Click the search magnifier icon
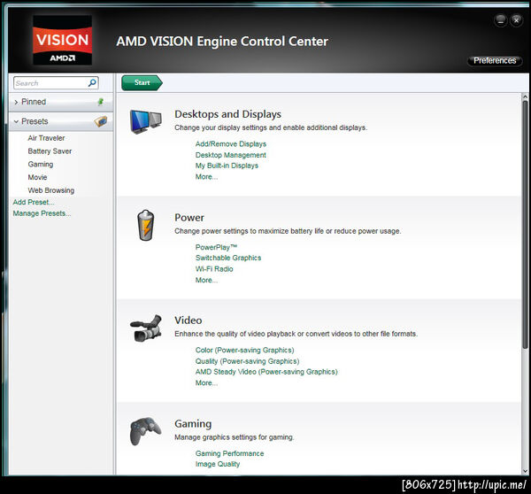This screenshot has width=531, height=494. [92, 82]
